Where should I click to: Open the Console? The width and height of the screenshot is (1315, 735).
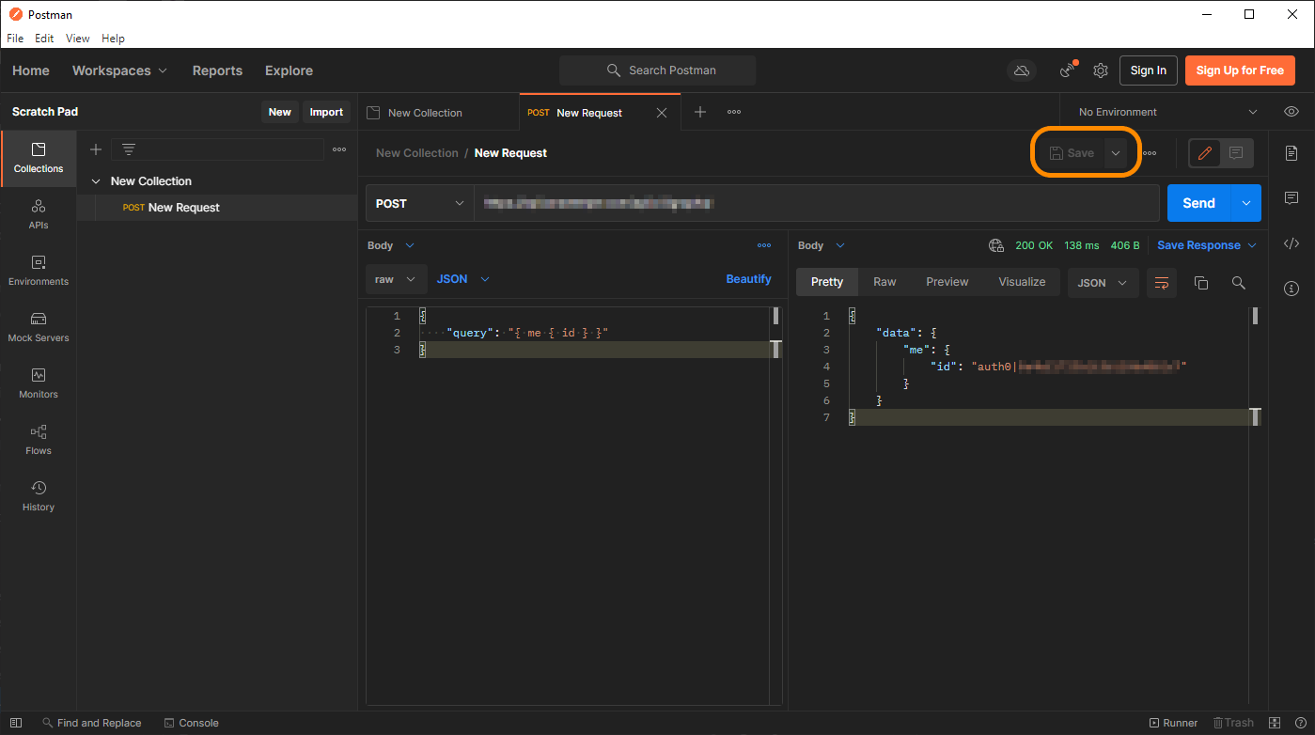click(191, 723)
